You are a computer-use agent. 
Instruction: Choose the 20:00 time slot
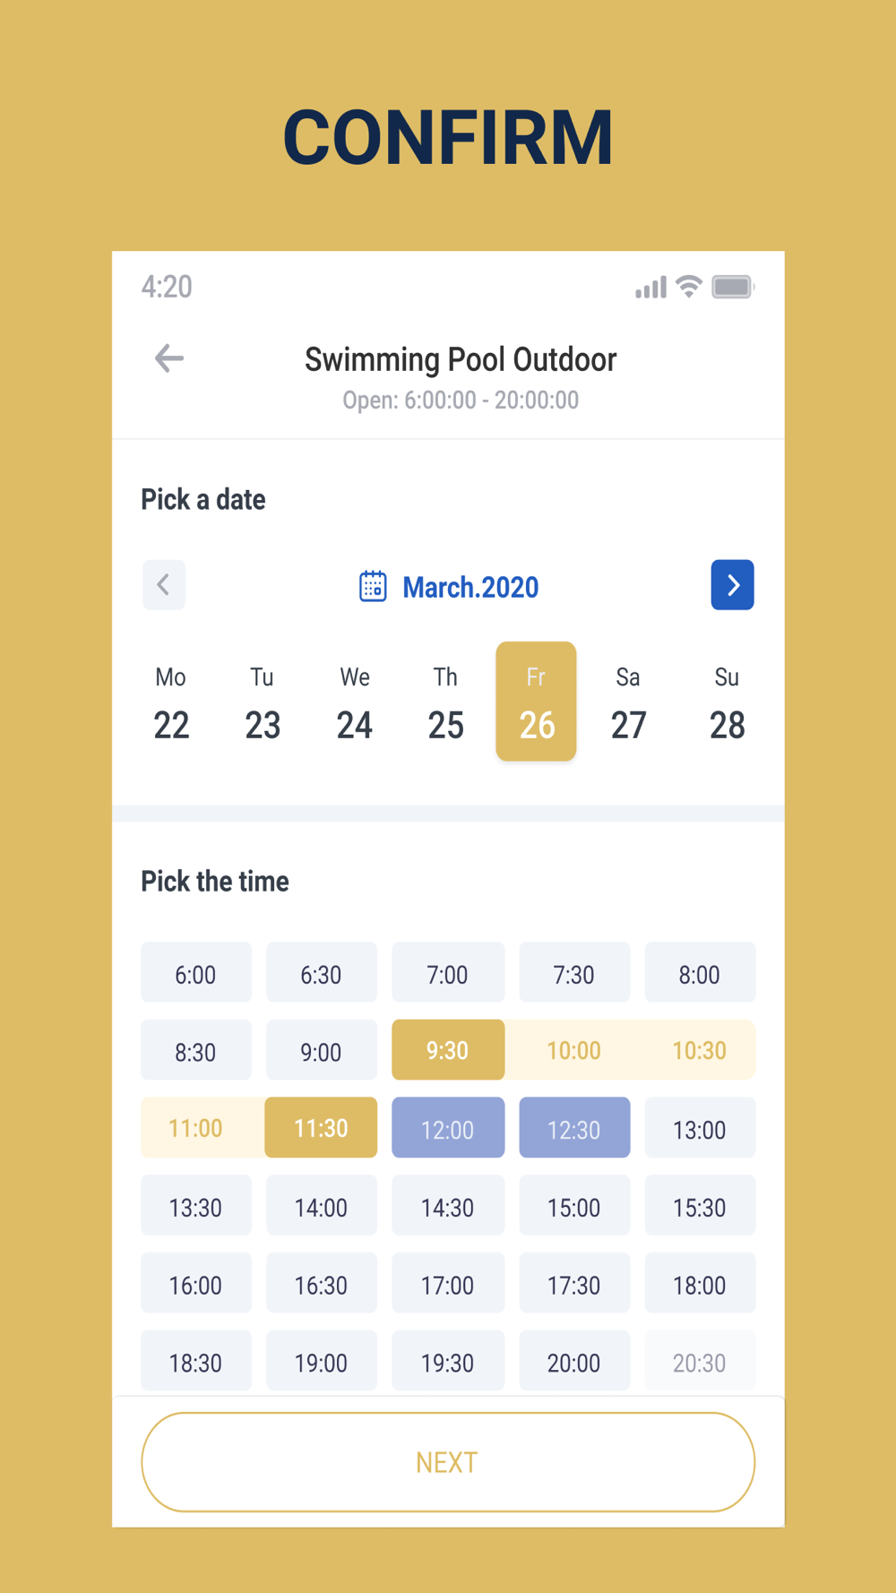[573, 1362]
